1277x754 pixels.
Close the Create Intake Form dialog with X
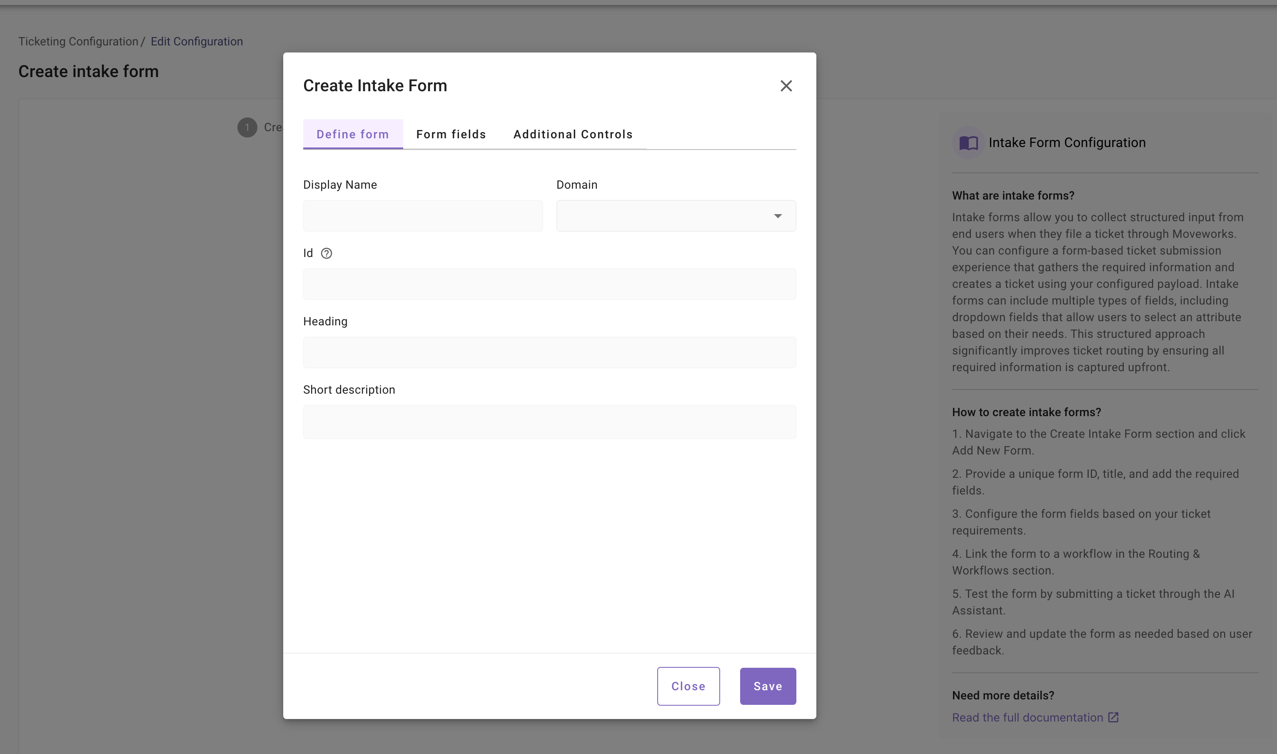coord(786,86)
